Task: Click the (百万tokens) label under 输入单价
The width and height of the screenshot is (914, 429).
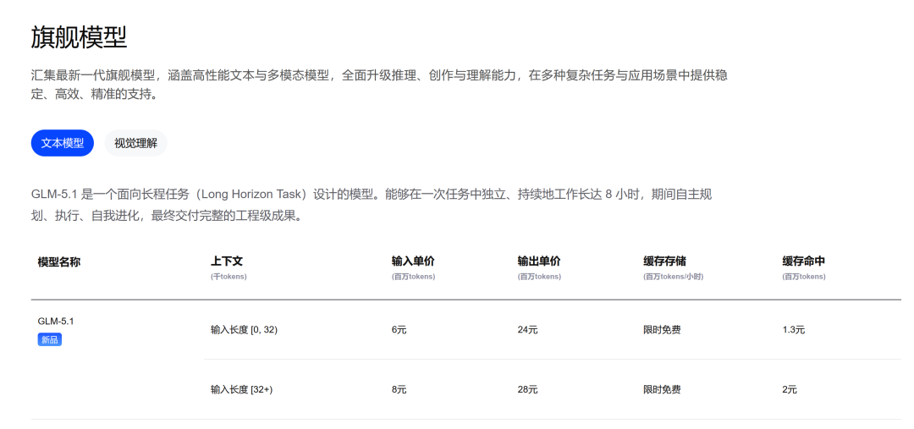Action: [x=413, y=277]
